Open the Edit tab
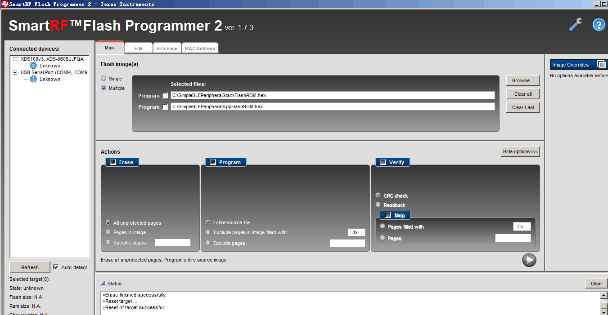This screenshot has width=608, height=315. pos(138,49)
